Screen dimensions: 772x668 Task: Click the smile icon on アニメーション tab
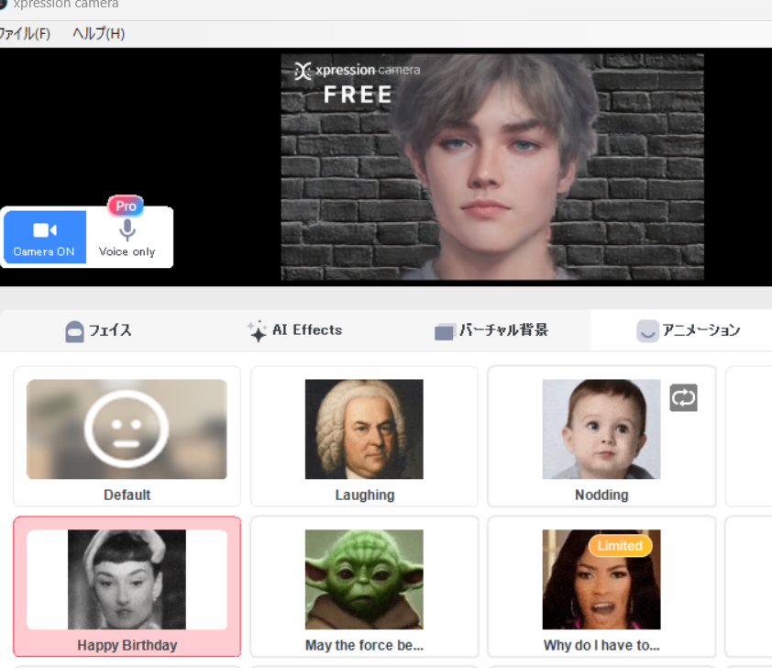tap(647, 330)
